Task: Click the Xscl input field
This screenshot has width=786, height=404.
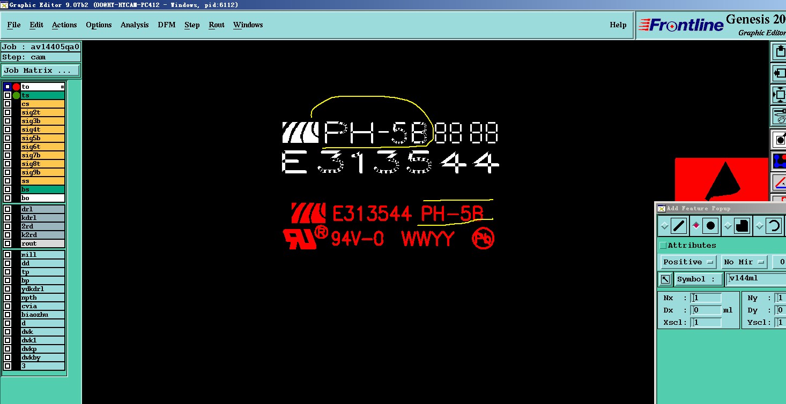Action: pos(706,323)
